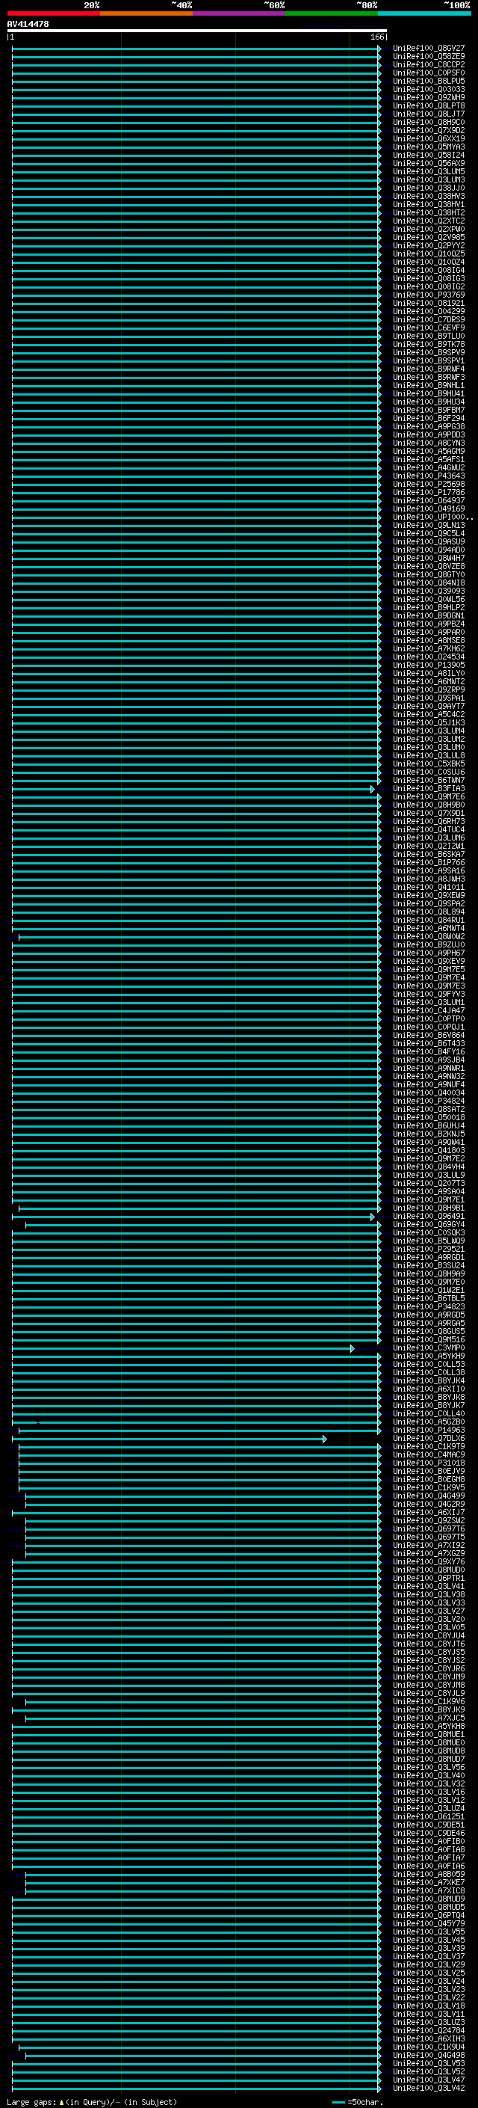The image size is (478, 2108).
Task: Click hit label UniRef100_C7DRS9
Action: [429, 320]
